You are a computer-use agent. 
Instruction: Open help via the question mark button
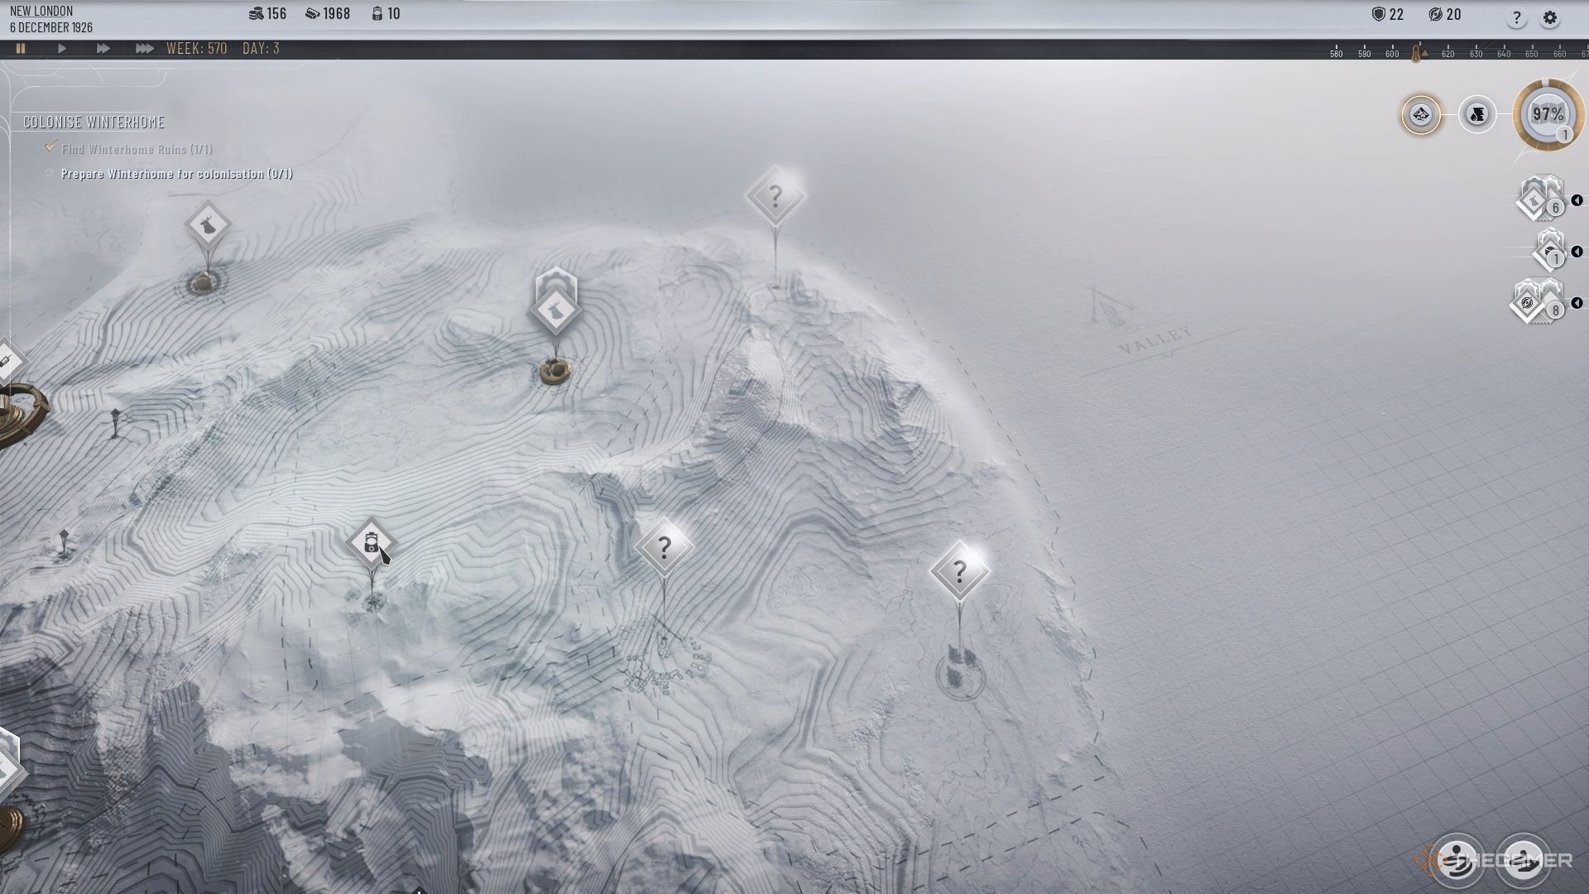1516,18
